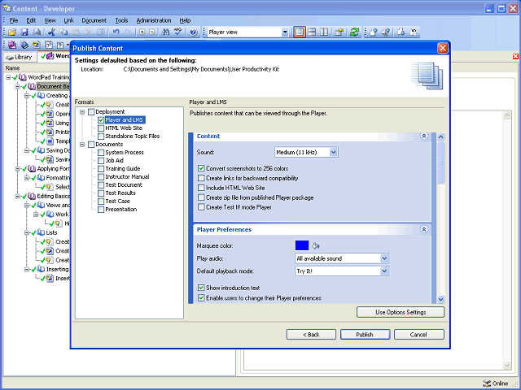Check the HTML Web Site format

click(x=101, y=128)
